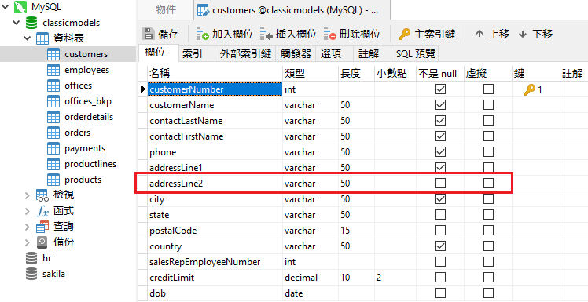Viewport: 588px width, 302px height.
Task: Click the 加入欄位 add field icon
Action: [203, 35]
